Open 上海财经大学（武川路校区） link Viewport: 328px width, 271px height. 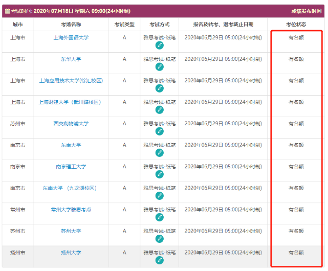pos(70,102)
